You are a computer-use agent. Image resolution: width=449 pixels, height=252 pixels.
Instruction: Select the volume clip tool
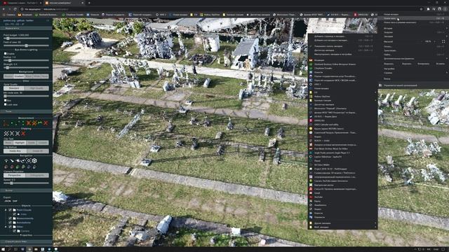pyautogui.click(x=6, y=134)
